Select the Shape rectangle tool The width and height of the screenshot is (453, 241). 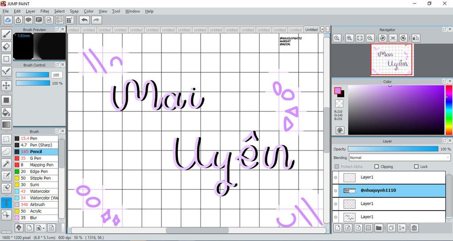pyautogui.click(x=6, y=59)
